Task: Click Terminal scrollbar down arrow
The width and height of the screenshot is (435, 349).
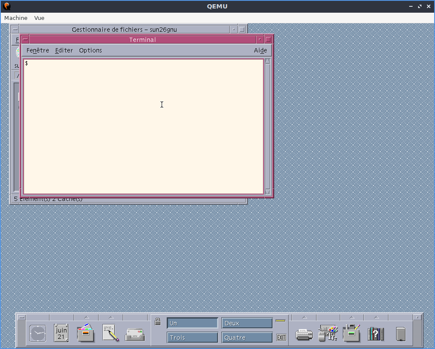Action: click(267, 192)
